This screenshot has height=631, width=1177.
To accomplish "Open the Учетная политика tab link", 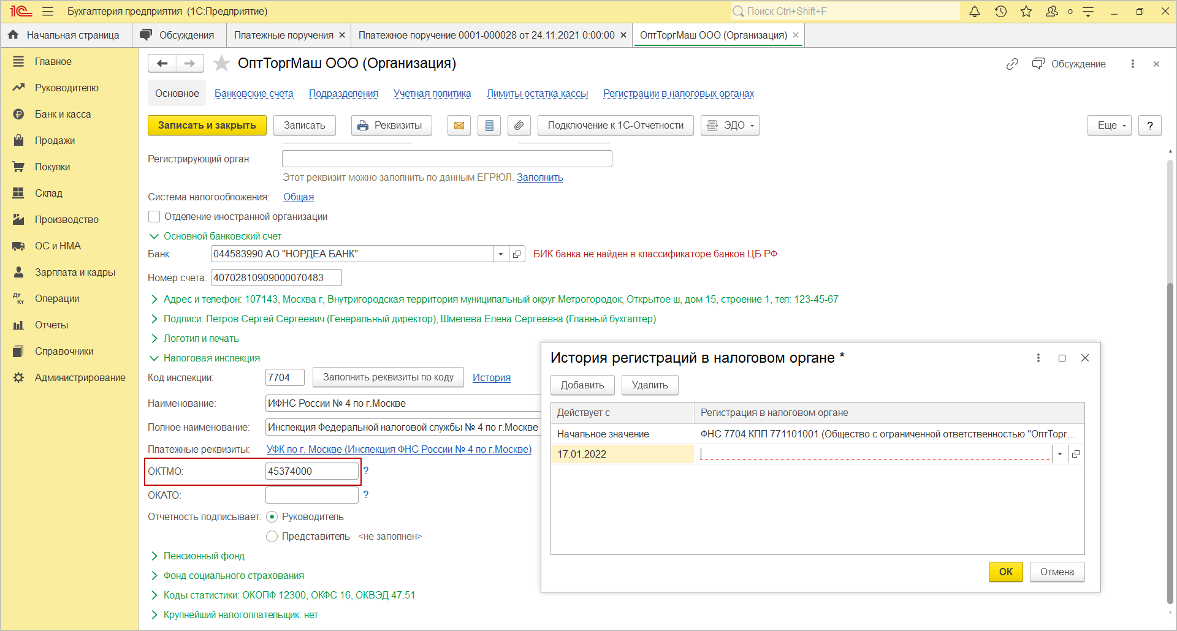I will (432, 93).
